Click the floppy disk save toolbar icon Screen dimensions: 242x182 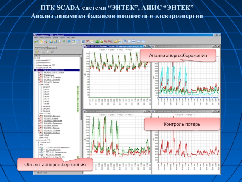tap(55, 42)
